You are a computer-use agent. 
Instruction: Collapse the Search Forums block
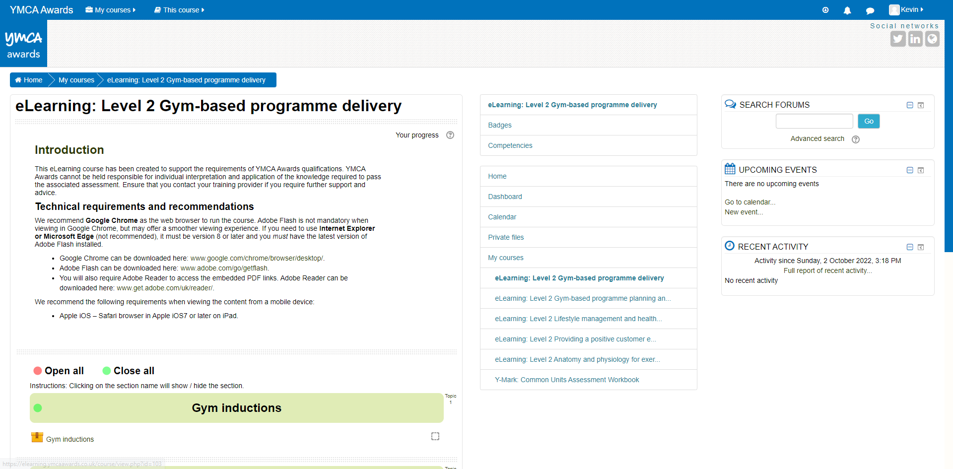pos(910,105)
